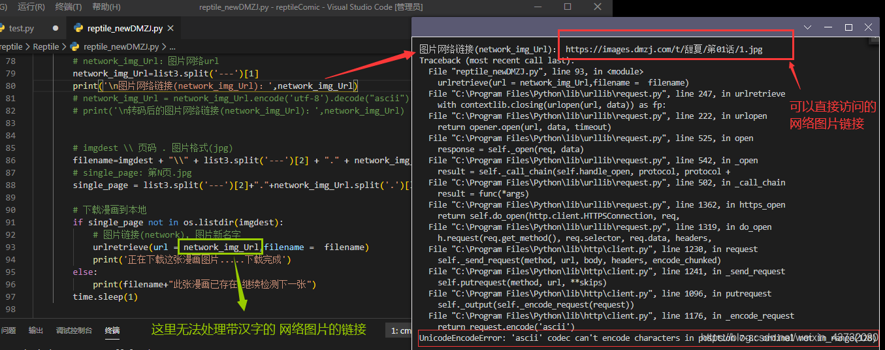Screen dimensions: 885x350
Task: Click the Reptile folder breadcrumb
Action: pos(46,47)
